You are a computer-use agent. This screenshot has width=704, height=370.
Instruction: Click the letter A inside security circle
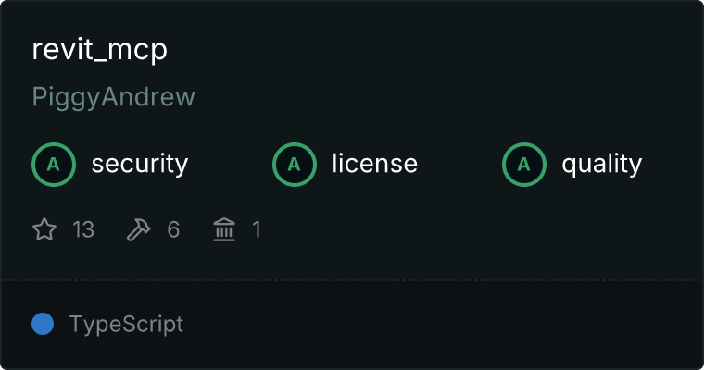[54, 165]
